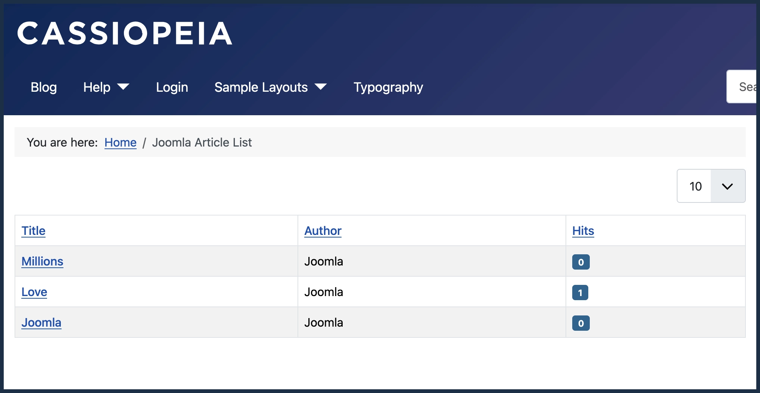
Task: Open the Blog menu item
Action: pyautogui.click(x=44, y=87)
